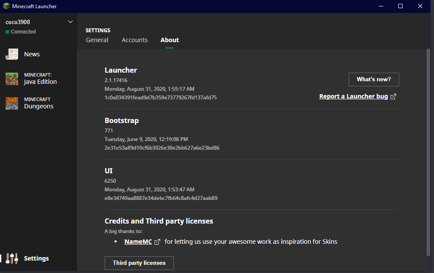
Task: Open Minecraft Dungeons from the sidebar
Action: [38, 103]
